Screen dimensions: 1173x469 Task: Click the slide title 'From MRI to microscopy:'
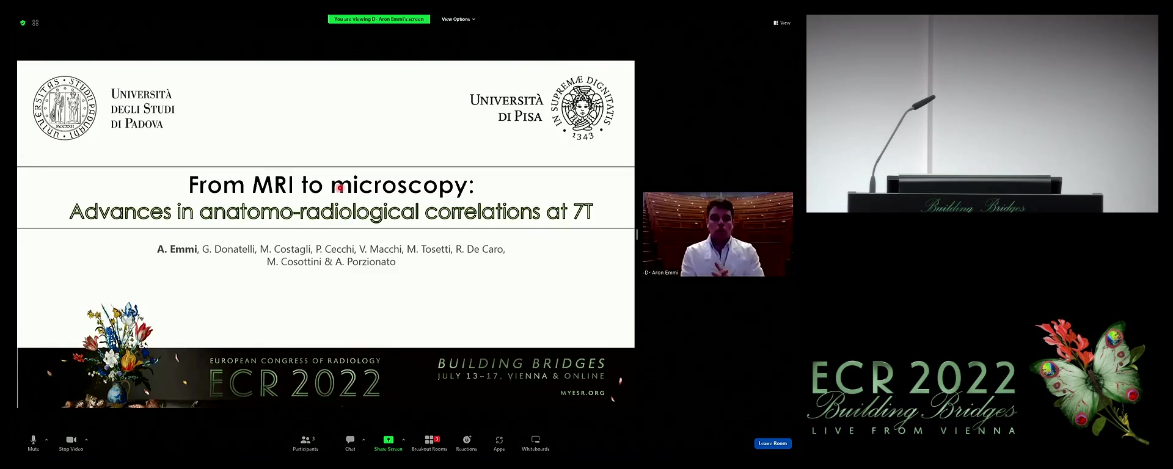click(x=331, y=184)
